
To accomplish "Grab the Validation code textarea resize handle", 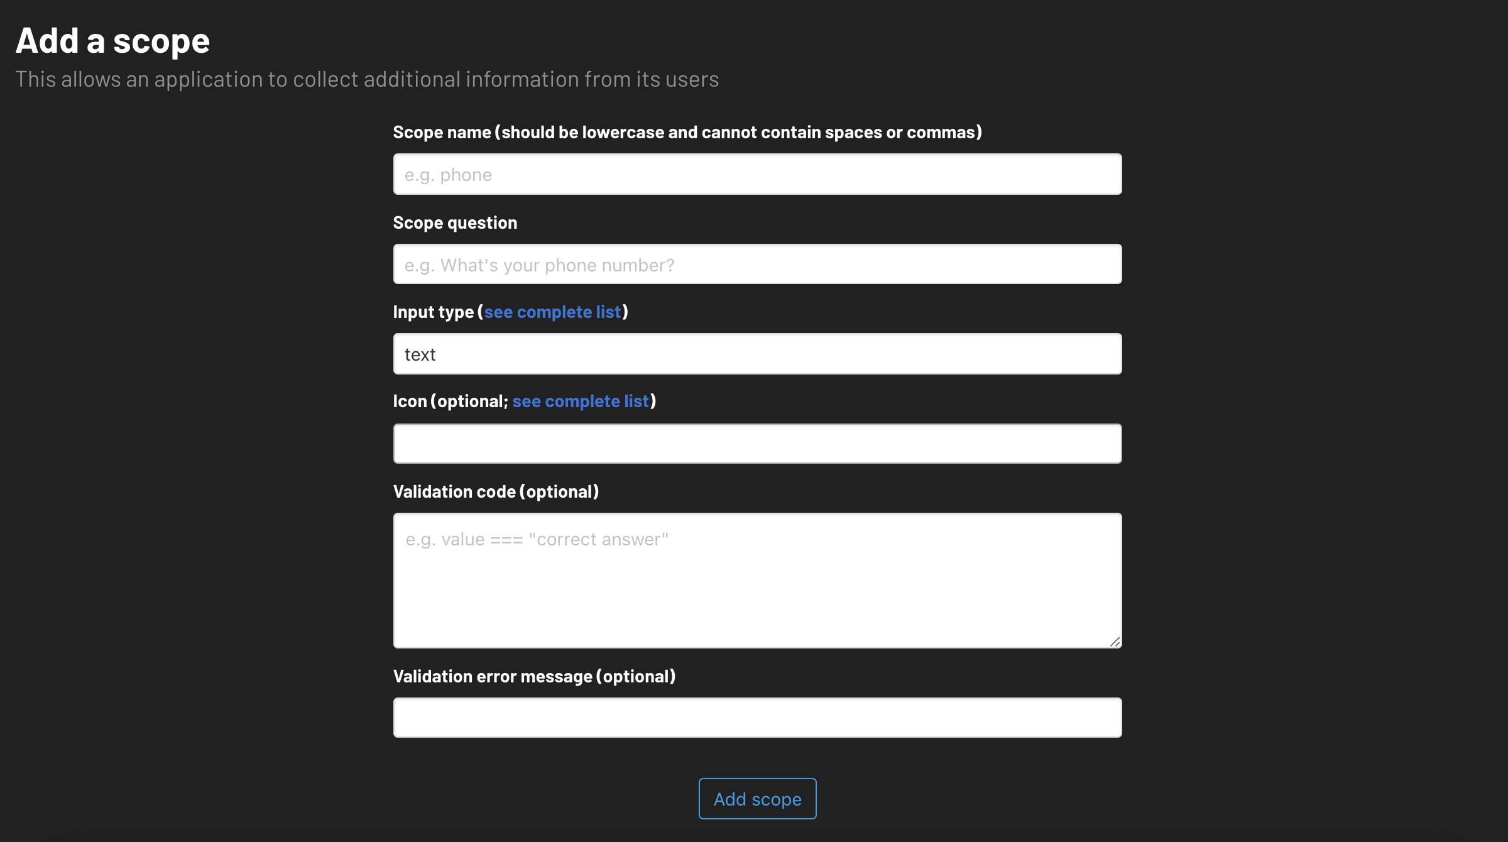I will 1115,642.
